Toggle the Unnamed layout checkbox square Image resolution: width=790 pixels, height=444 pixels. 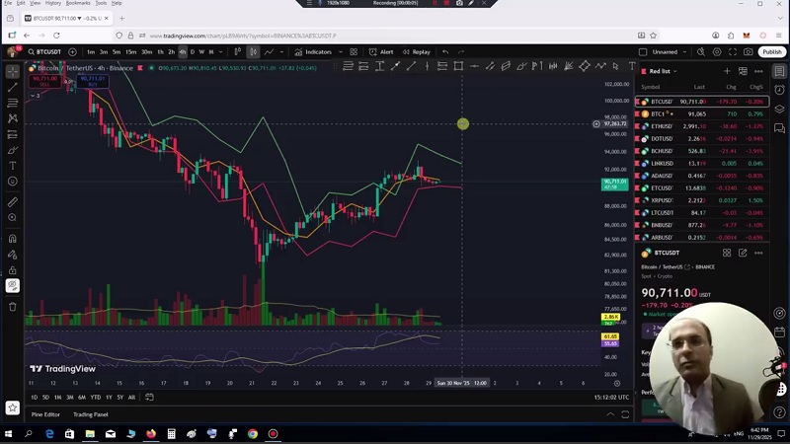(643, 51)
